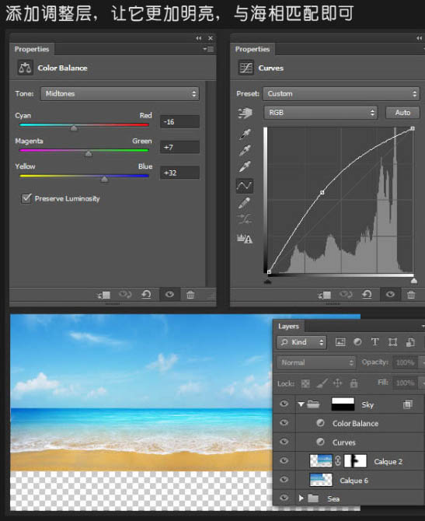The image size is (425, 521).
Task: Pick the gray point eyedropper in Curves
Action: point(245,151)
